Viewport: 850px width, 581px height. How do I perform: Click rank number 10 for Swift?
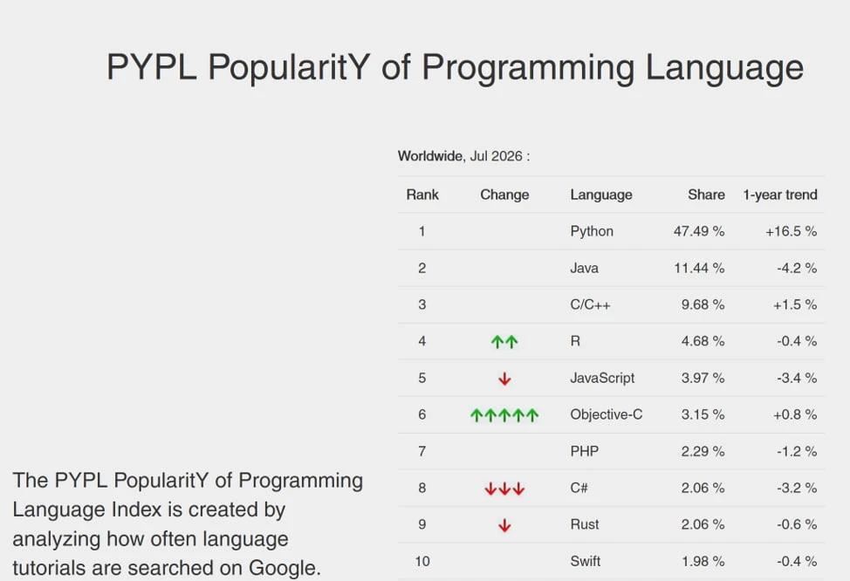422,561
